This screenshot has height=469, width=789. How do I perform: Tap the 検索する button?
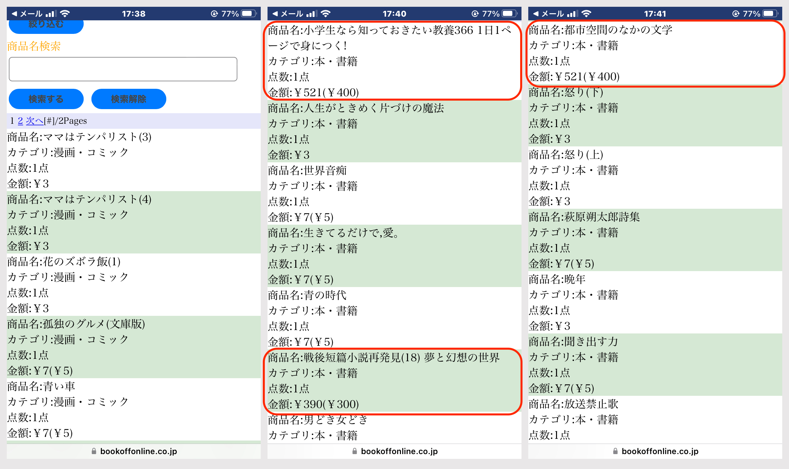pos(46,99)
